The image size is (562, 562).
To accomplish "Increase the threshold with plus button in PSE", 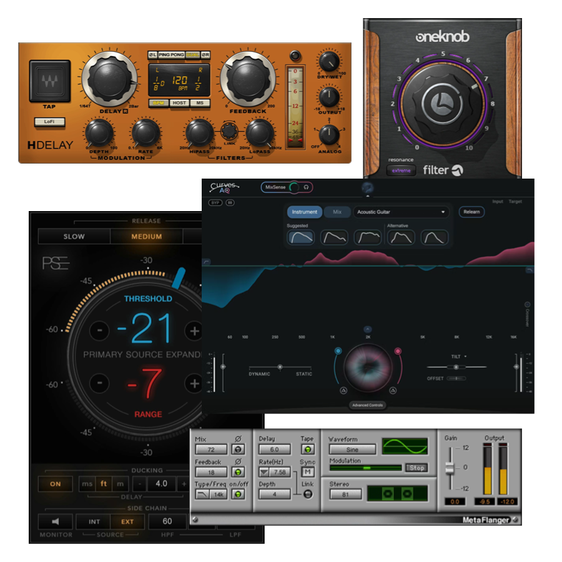I will coord(194,330).
